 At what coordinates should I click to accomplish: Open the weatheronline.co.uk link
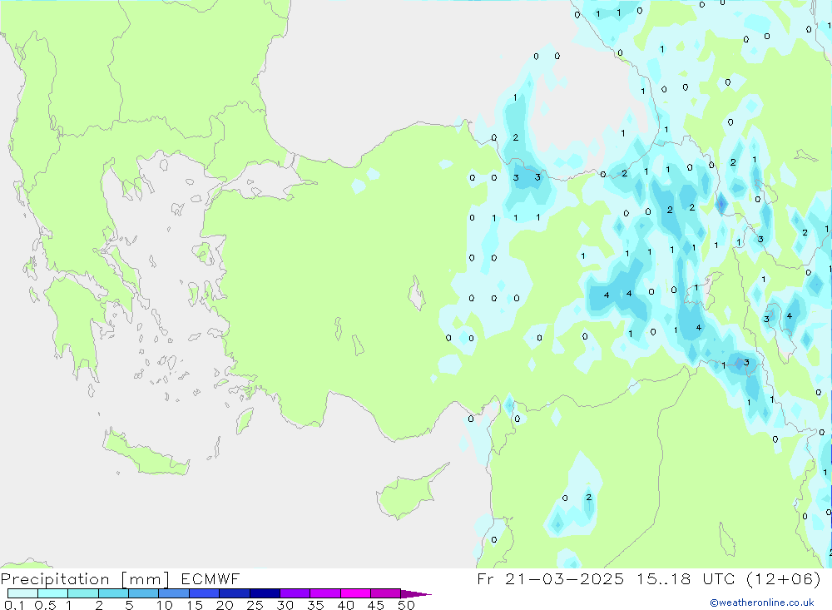(x=762, y=603)
